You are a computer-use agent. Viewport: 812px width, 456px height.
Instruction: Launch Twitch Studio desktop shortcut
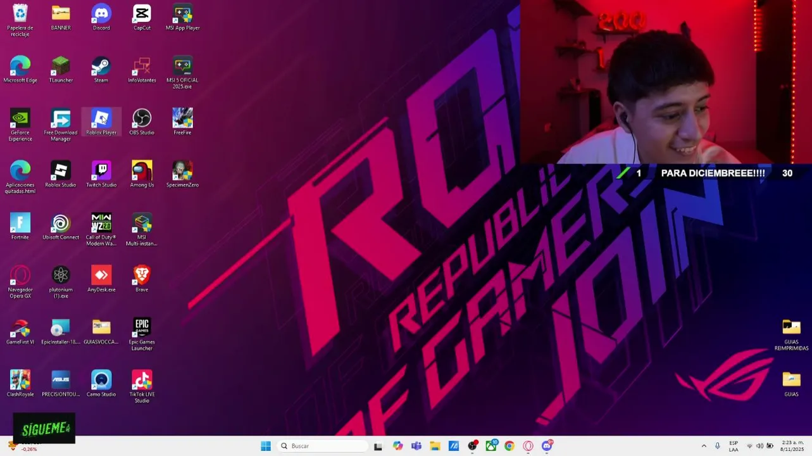[x=101, y=174]
